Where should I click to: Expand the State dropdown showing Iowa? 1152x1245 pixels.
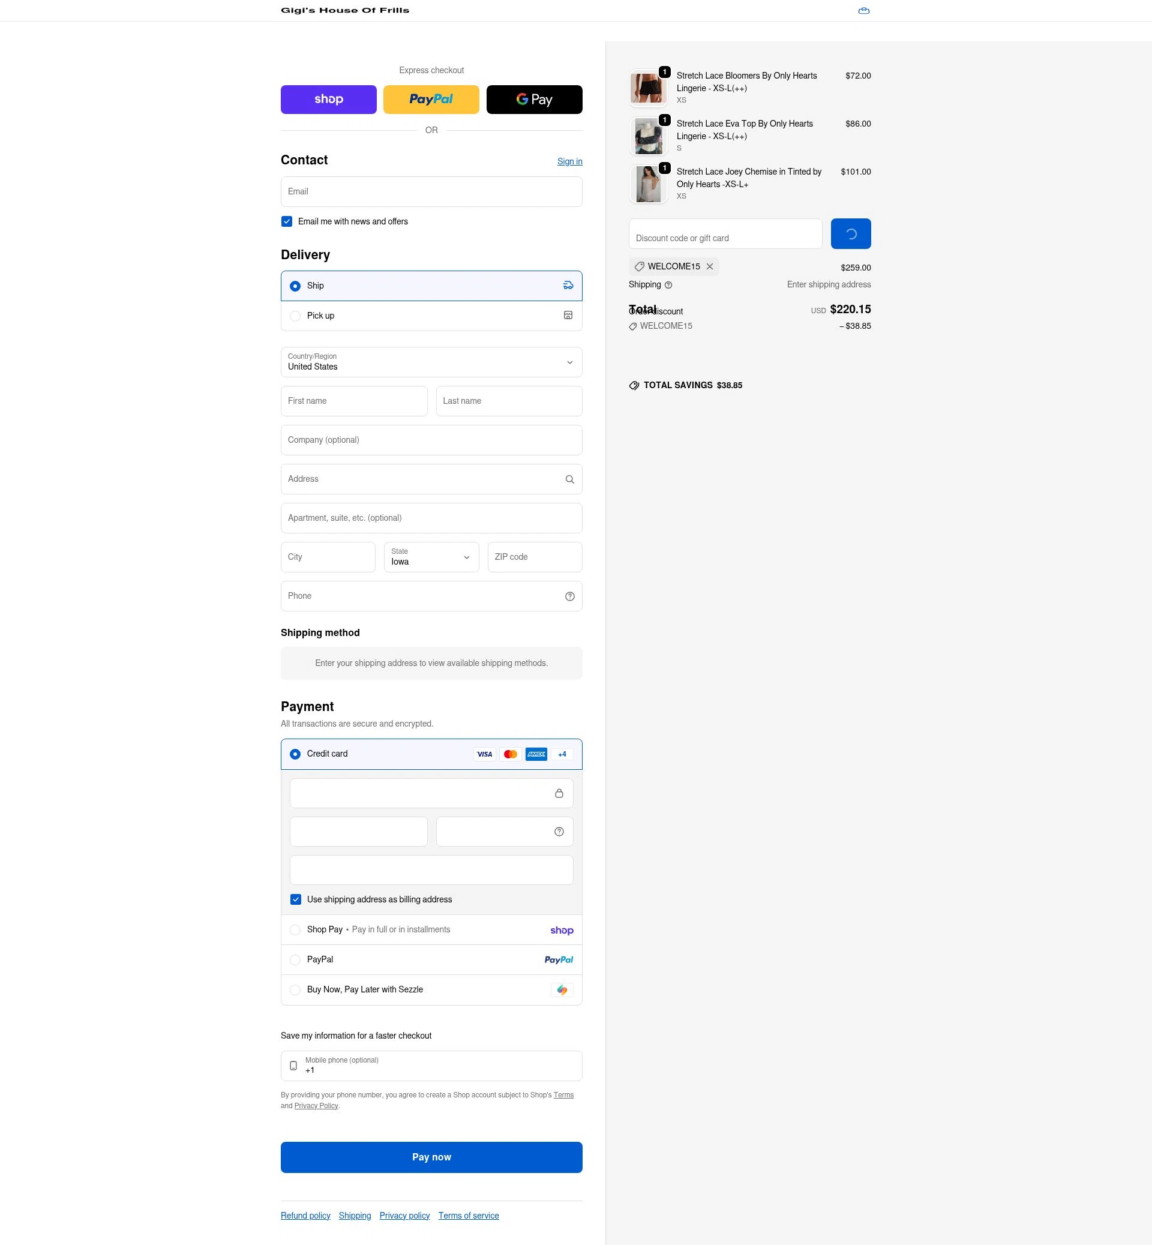click(431, 557)
